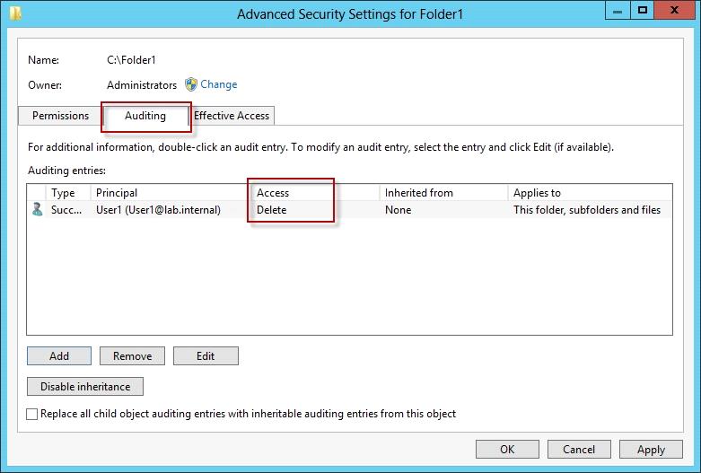Select the User1 audit entry row

(350, 210)
